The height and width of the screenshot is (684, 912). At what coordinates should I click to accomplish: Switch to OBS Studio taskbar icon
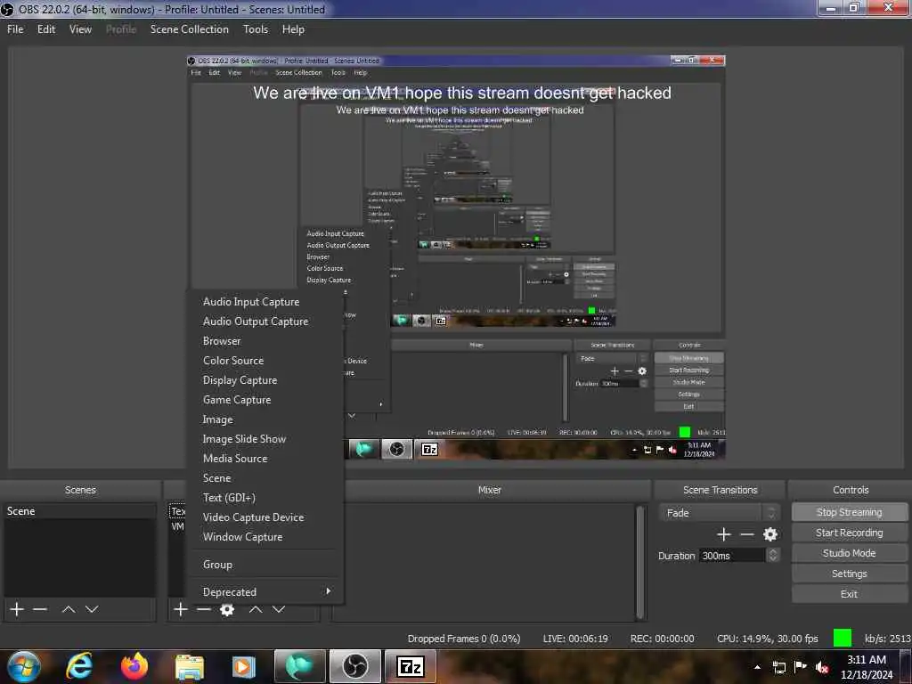click(x=355, y=666)
